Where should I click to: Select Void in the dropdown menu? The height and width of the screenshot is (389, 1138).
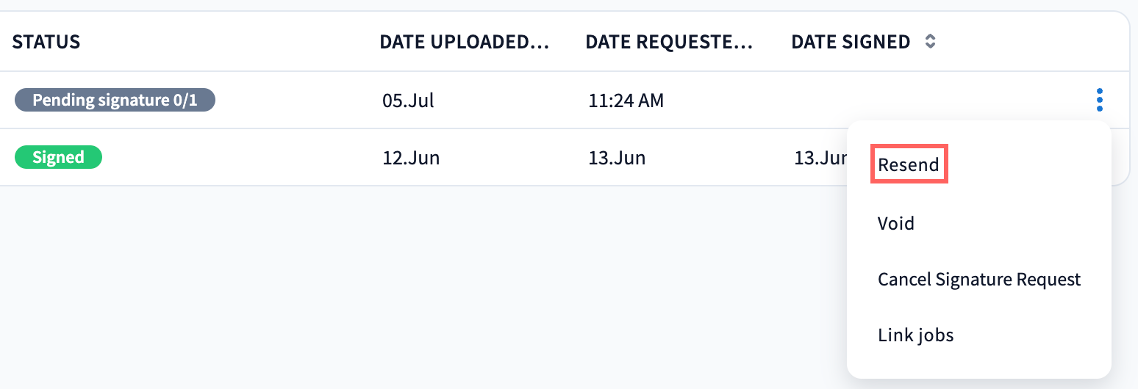896,222
